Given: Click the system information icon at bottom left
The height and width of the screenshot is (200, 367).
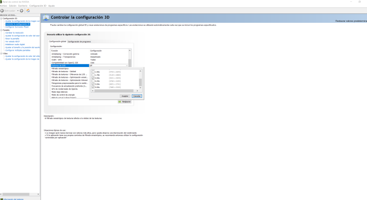Looking at the screenshot, I should click(2, 199).
